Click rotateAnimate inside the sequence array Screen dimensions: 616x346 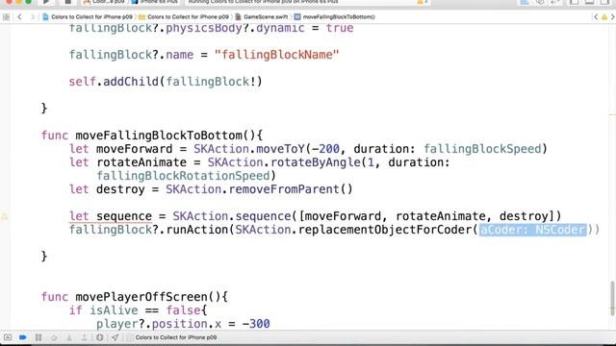(x=441, y=216)
